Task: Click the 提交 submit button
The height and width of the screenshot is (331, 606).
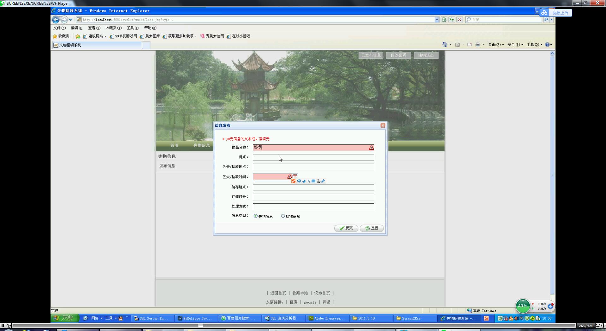Action: 346,228
